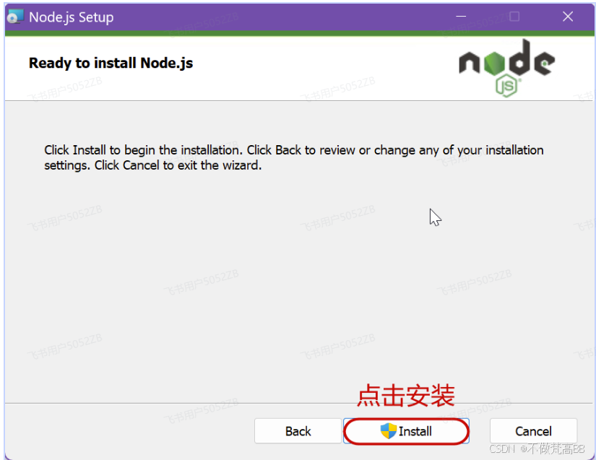Screen dimensions: 596x460
Task: Click the CSDN watermark text
Action: 537,449
